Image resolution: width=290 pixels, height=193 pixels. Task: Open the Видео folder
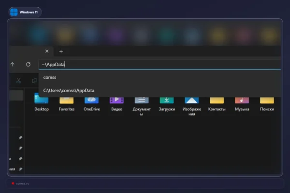[x=116, y=104]
